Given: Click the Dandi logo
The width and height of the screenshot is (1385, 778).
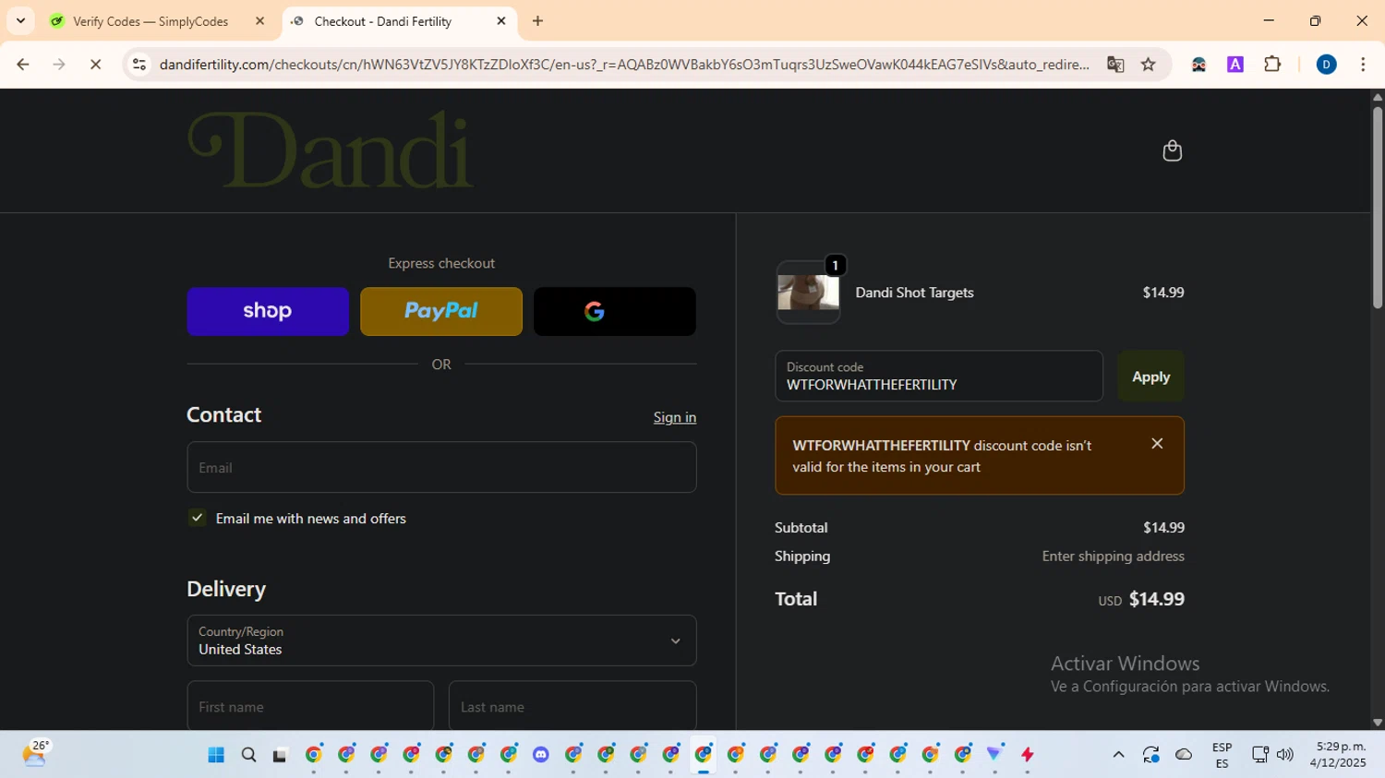Looking at the screenshot, I should pos(331,150).
